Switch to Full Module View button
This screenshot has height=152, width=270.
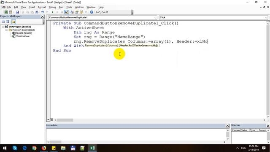(x=51, y=120)
